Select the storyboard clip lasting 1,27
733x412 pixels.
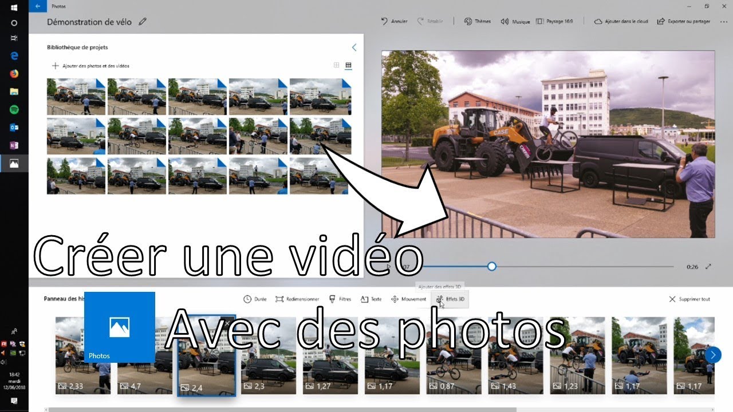pos(330,356)
